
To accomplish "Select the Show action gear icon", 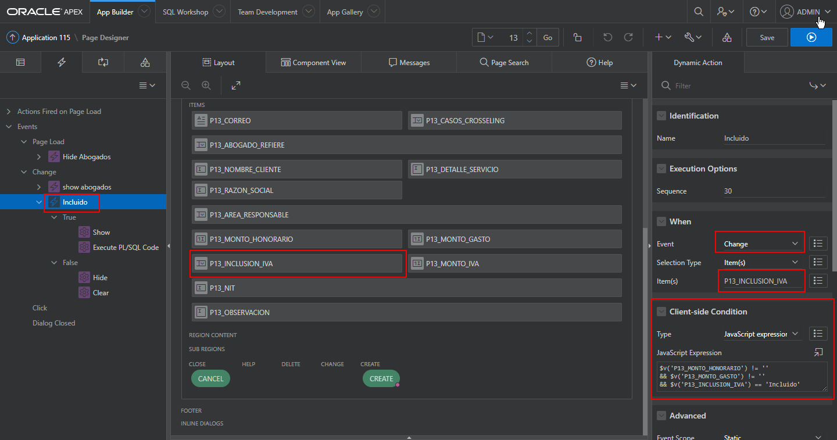I will pos(84,232).
